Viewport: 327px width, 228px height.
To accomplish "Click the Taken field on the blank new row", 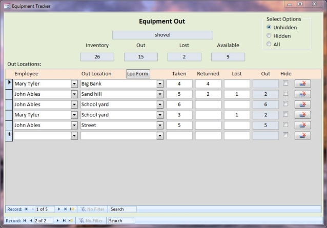I will point(179,136).
